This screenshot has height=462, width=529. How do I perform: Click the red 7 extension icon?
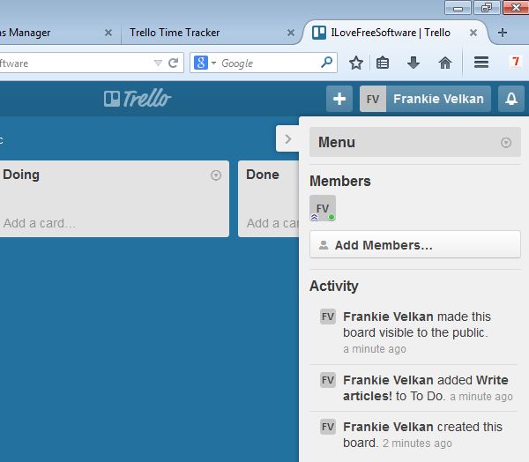click(x=515, y=62)
